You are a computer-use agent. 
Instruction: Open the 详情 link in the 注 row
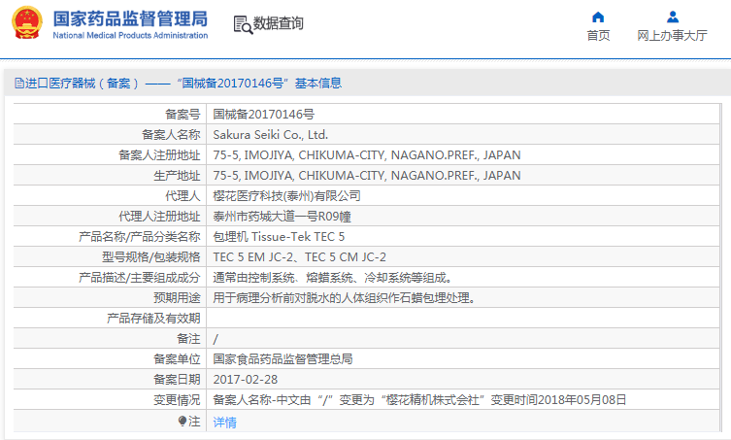(224, 422)
